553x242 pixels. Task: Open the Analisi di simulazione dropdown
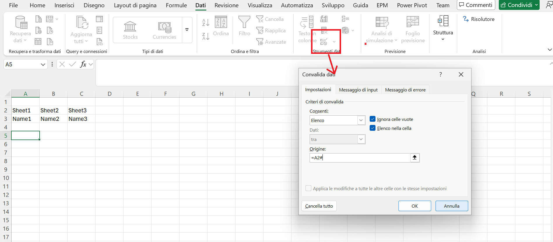(382, 30)
